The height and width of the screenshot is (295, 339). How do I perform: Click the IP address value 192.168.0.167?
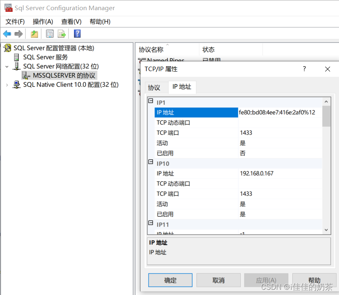[257, 174]
